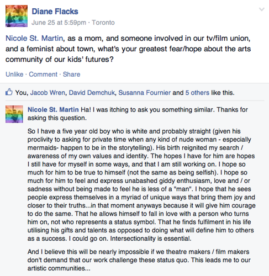Viewport: 269px width, 276px height.
Task: Click the final paragraph about theatre makers
Action: [x=139, y=260]
